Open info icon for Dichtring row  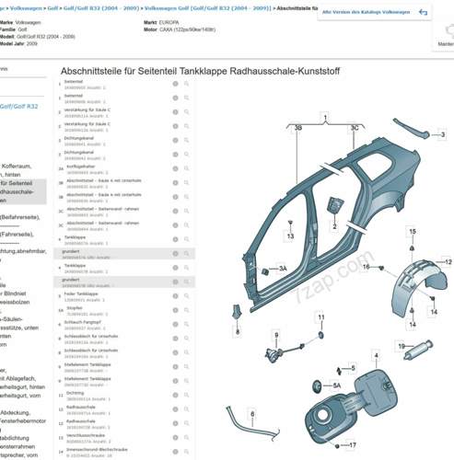pyautogui.click(x=175, y=396)
